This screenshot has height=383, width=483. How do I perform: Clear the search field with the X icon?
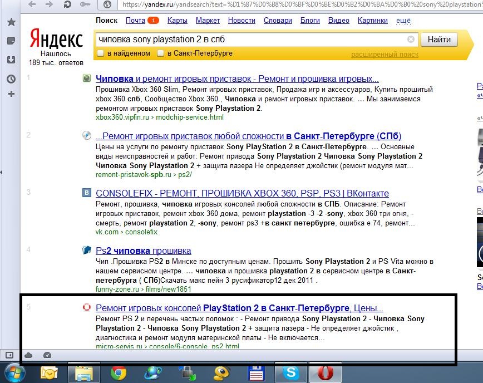(x=411, y=39)
